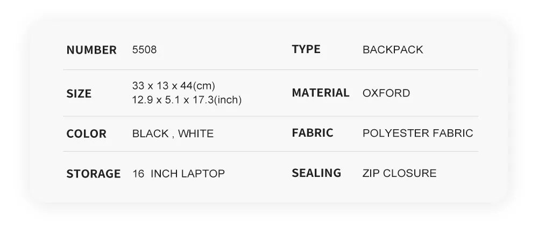Image resolution: width=538 pixels, height=230 pixels.
Task: Select the POLYESTER FABRIC value
Action: click(418, 133)
